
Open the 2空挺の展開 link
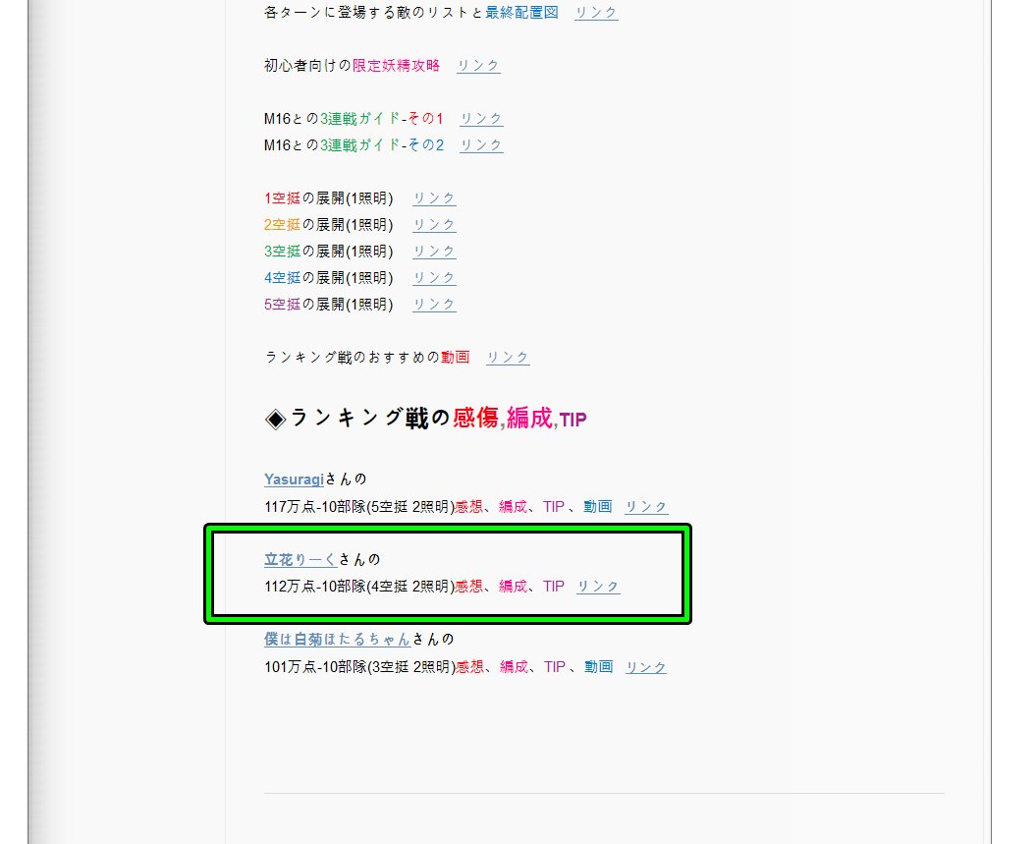coord(434,225)
